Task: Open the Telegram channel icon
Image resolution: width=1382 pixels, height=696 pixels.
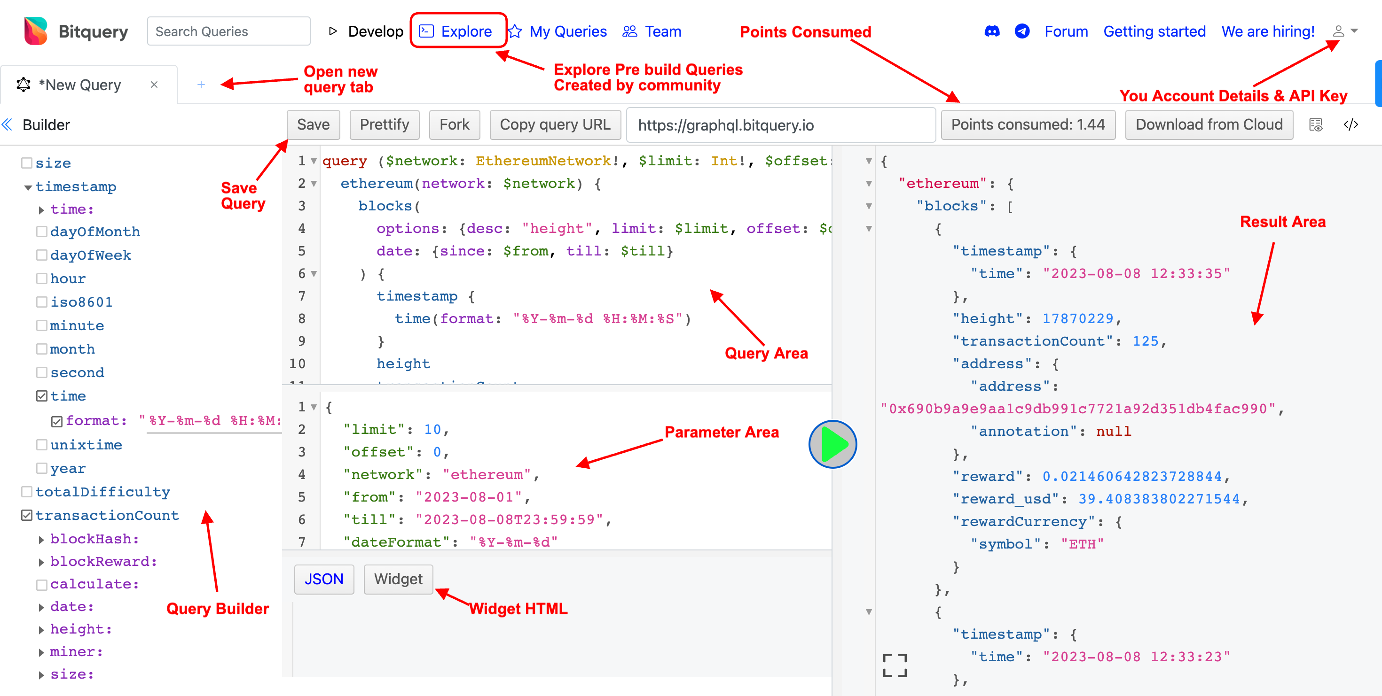Action: click(x=1022, y=31)
